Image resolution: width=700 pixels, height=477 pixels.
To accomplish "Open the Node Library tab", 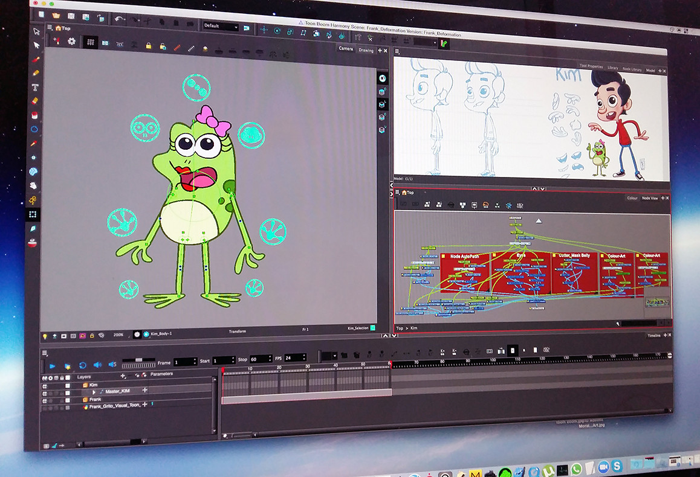I will pos(632,69).
